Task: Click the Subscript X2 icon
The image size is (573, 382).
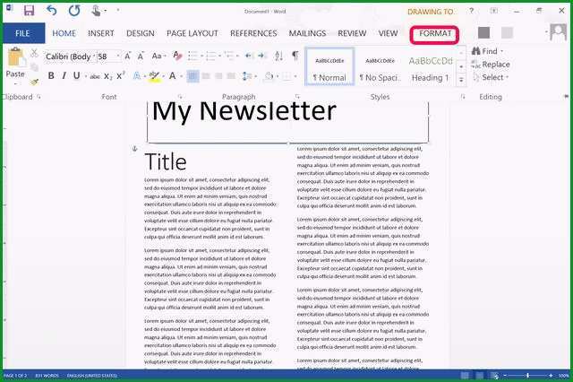Action: pyautogui.click(x=108, y=76)
